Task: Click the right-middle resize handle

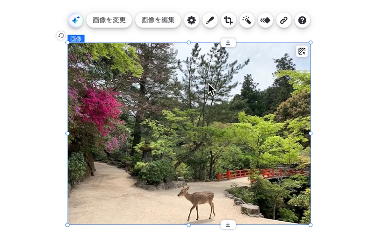Action: [311, 133]
